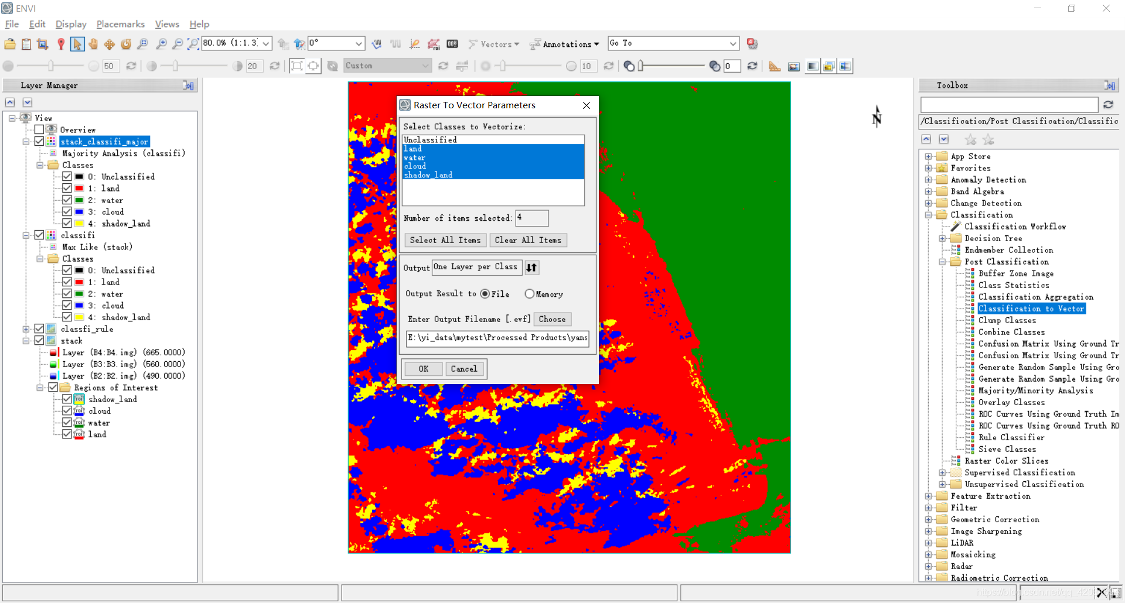Click the View Blend icon

(812, 66)
